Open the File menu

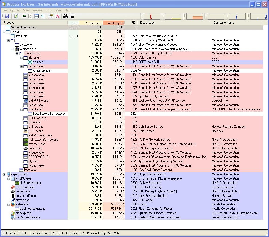coord(5,10)
